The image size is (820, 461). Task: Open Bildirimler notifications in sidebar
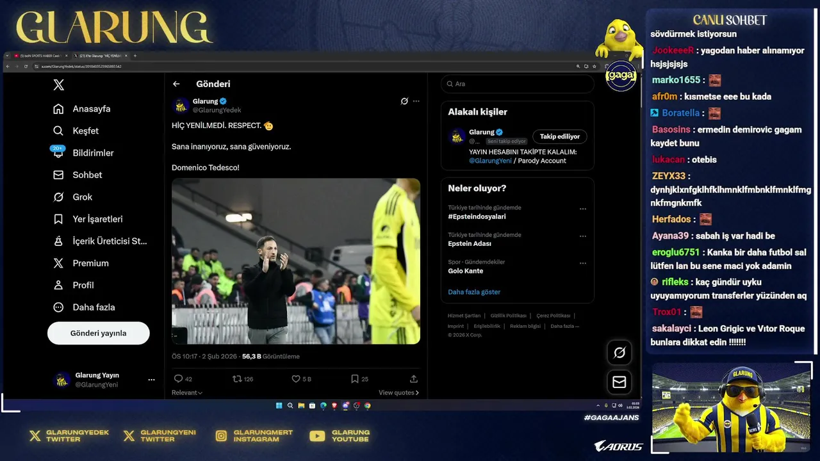pyautogui.click(x=83, y=153)
